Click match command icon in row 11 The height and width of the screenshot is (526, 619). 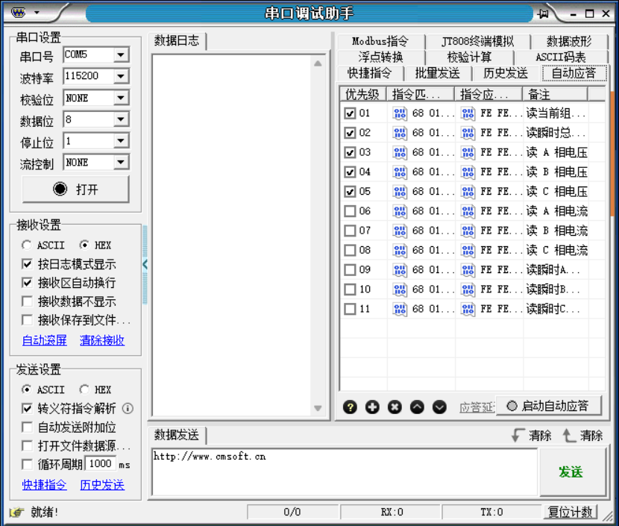pyautogui.click(x=400, y=309)
